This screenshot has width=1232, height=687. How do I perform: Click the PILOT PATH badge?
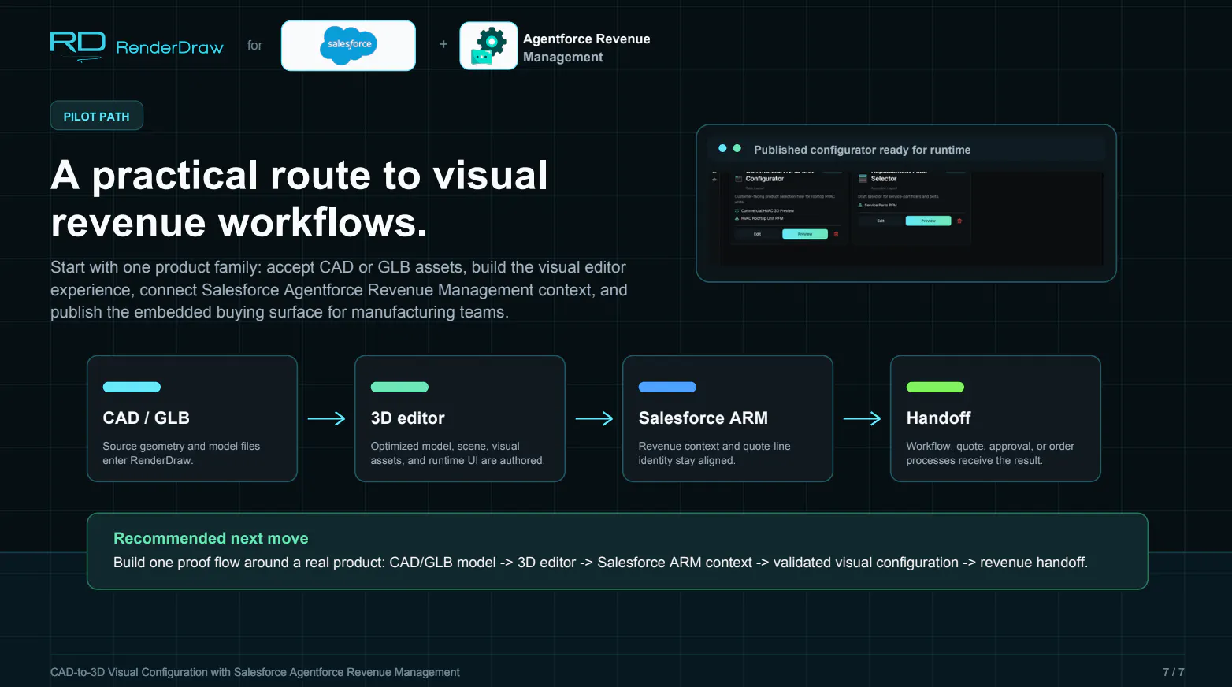click(x=97, y=116)
